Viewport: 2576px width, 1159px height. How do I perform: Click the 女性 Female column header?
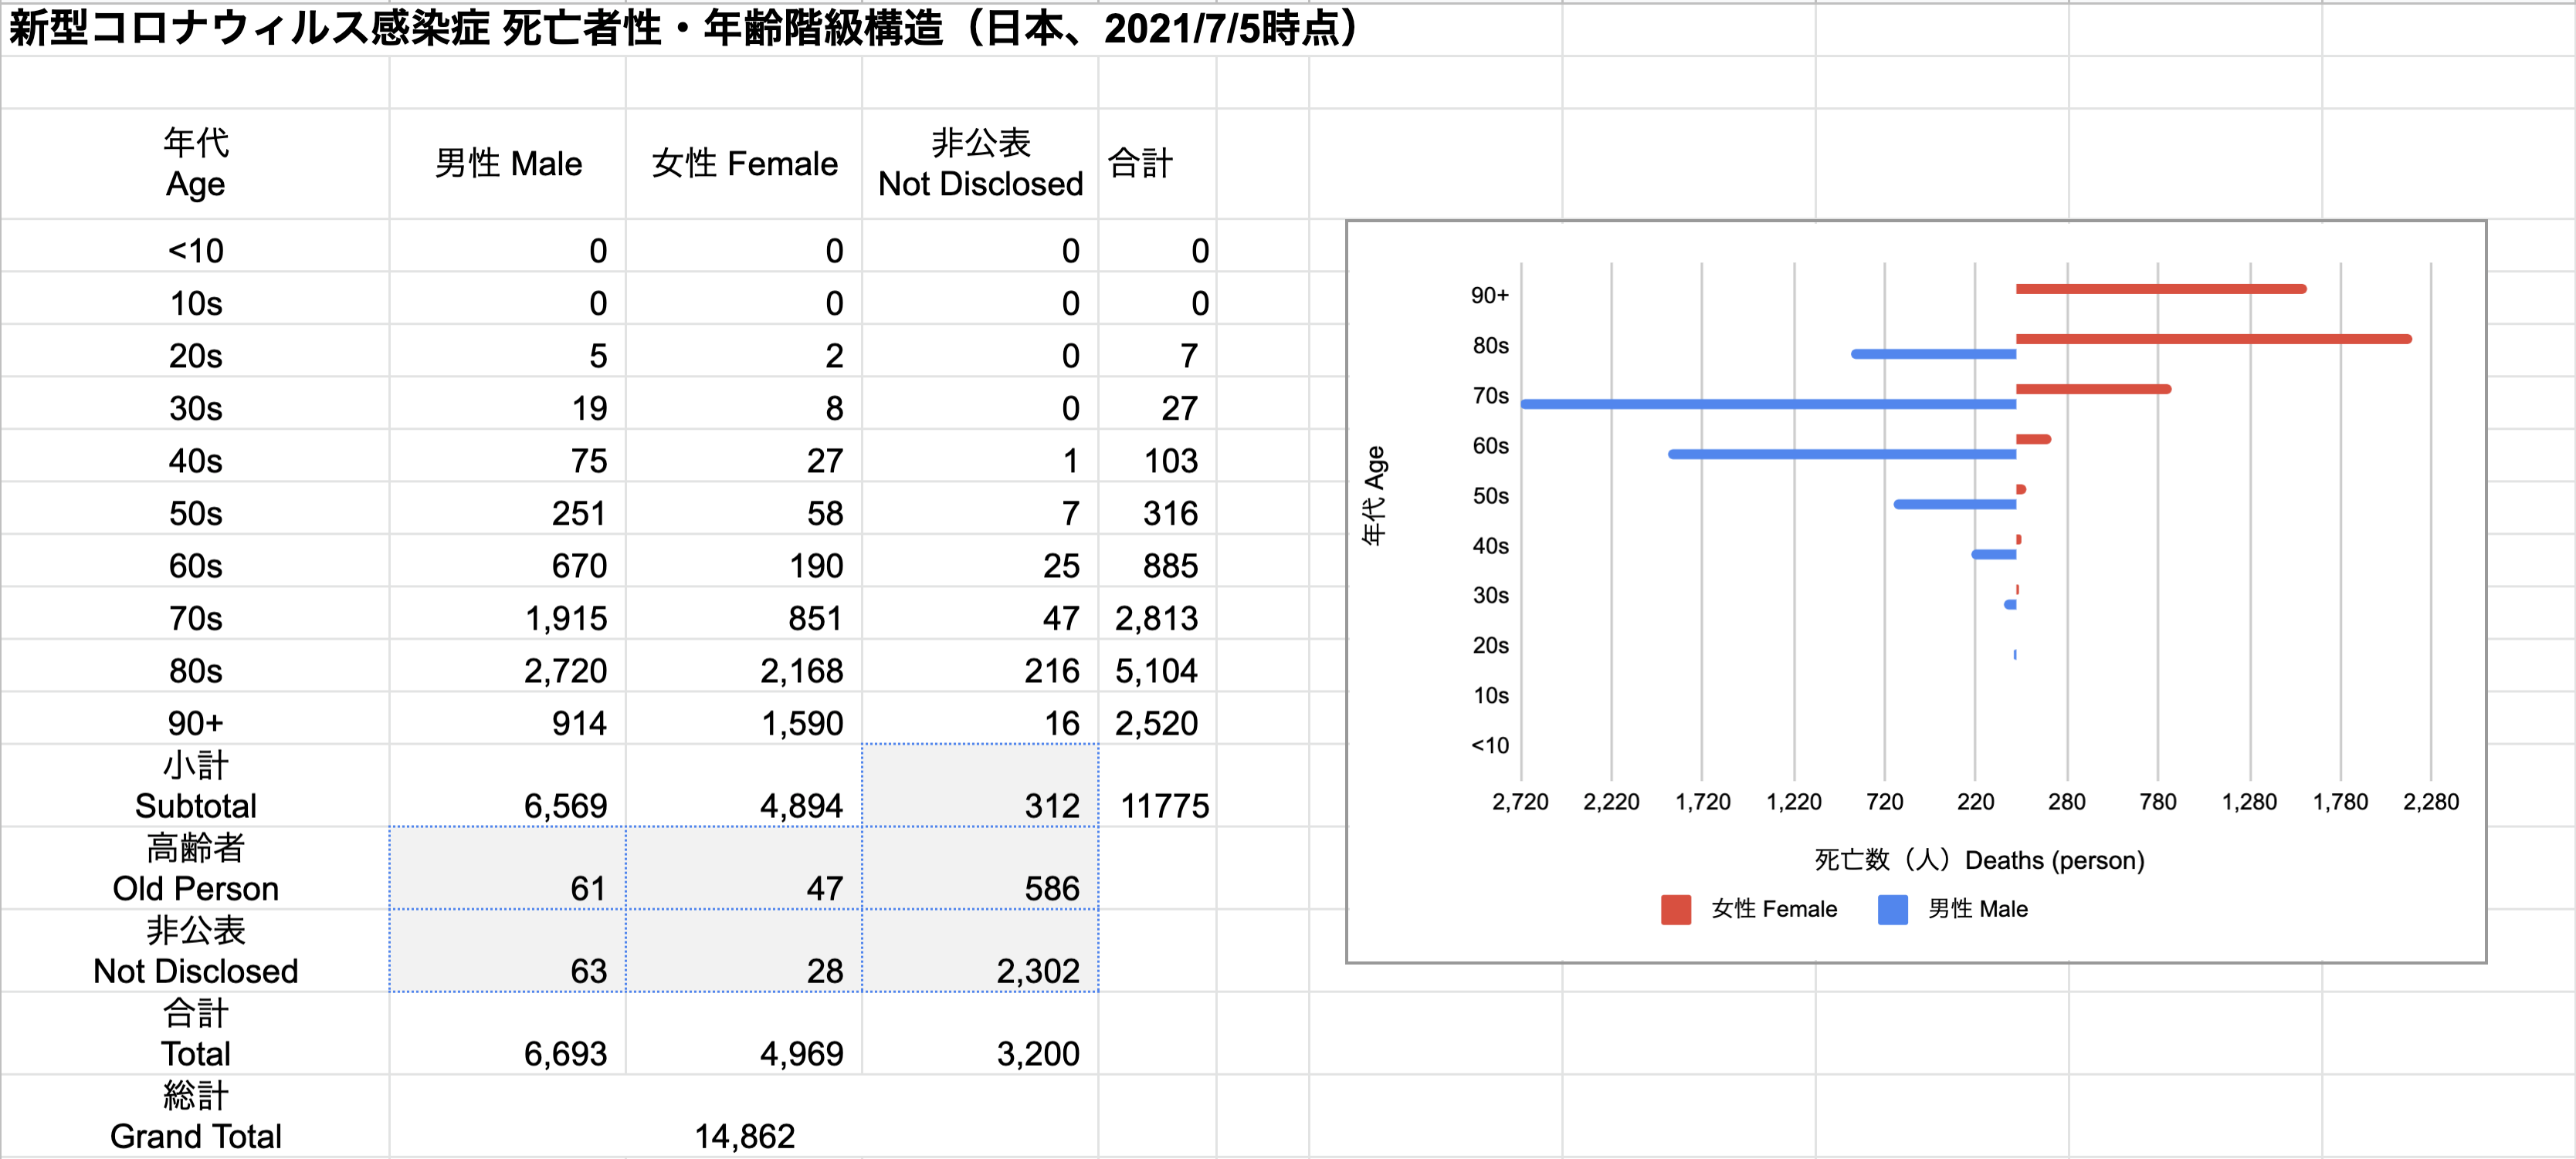(x=744, y=163)
